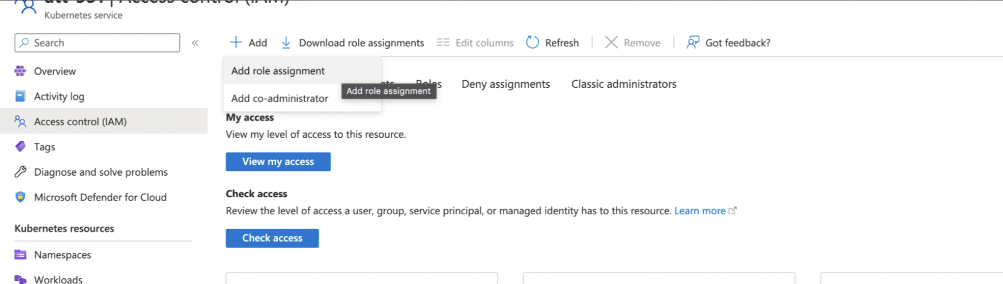Viewport: 1003px width, 284px height.
Task: Click the Refresh circular arrow icon
Action: (x=532, y=43)
